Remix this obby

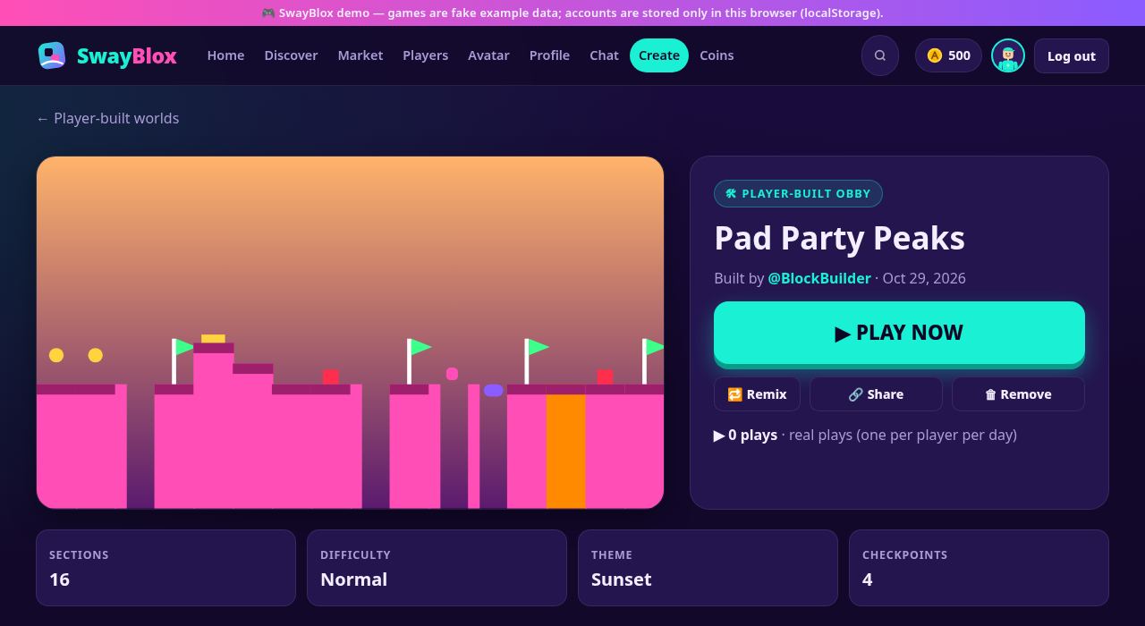coord(757,394)
